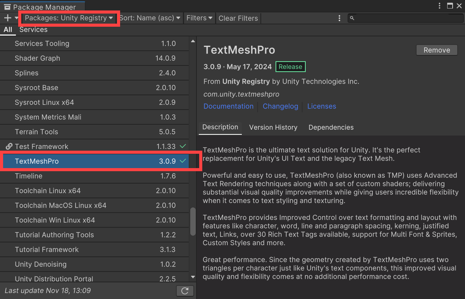Select the Shader Graph package
This screenshot has width=465, height=299.
click(95, 58)
